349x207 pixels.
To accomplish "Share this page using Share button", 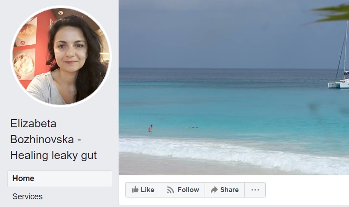I will click(x=225, y=190).
